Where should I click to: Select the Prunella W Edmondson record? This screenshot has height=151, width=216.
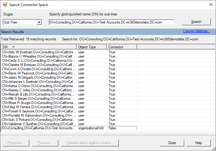point(39,115)
